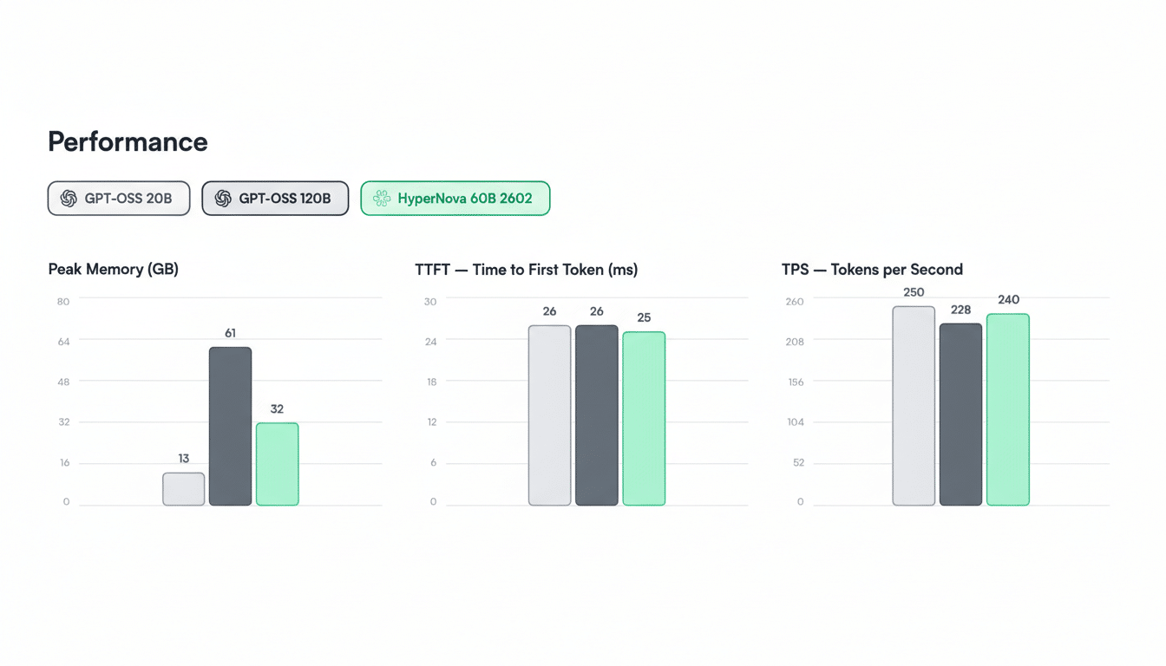The height and width of the screenshot is (666, 1166).
Task: Click the OpenAI logo in GPT-OSS 120B chip
Action: click(223, 199)
